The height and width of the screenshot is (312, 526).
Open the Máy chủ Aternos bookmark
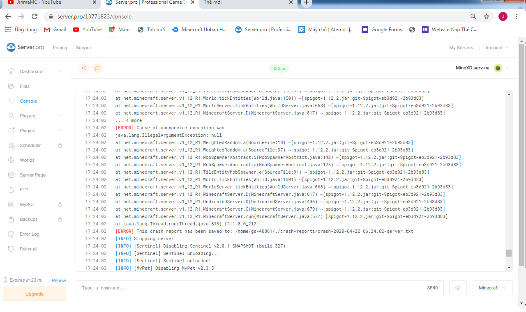pyautogui.click(x=326, y=30)
